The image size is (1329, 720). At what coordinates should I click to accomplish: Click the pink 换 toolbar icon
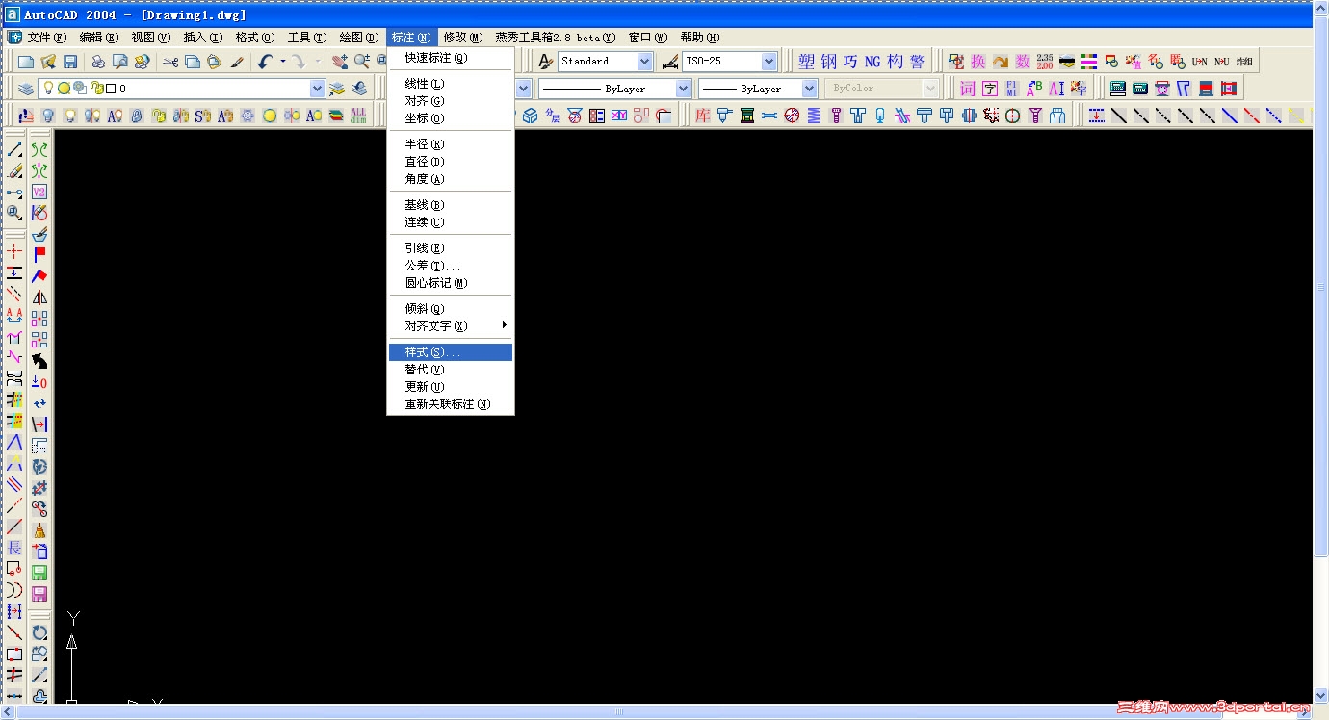click(978, 62)
